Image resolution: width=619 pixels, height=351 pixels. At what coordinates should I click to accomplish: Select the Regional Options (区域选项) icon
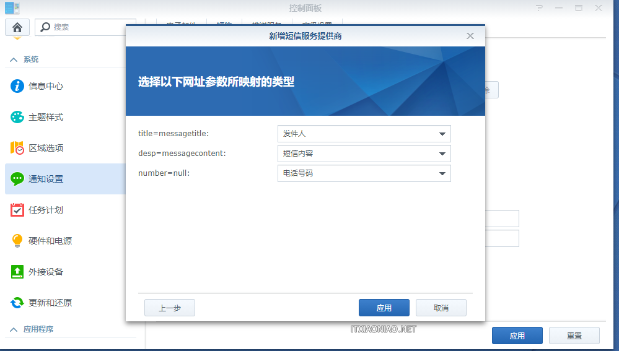17,148
